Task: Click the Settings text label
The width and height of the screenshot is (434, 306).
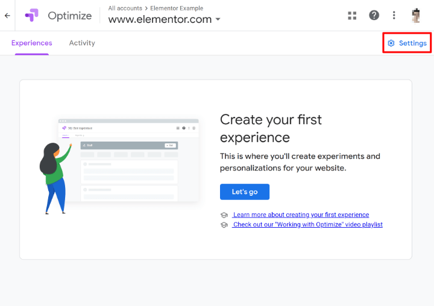Action: (x=413, y=43)
